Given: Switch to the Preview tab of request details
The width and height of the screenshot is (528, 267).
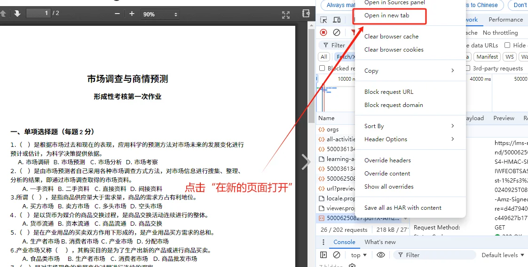Looking at the screenshot, I should (504, 118).
